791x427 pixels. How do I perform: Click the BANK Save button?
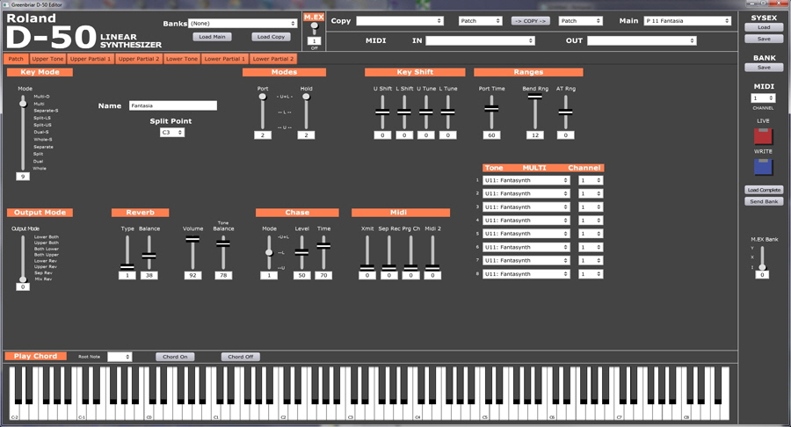click(764, 68)
